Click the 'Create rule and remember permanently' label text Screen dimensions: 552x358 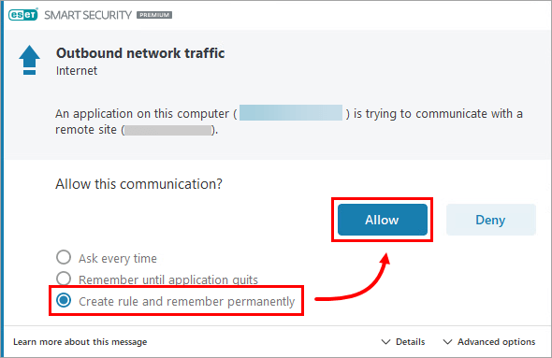coord(186,301)
